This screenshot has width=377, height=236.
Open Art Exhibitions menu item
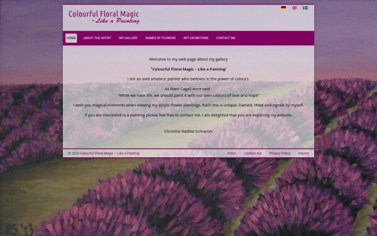pos(195,38)
